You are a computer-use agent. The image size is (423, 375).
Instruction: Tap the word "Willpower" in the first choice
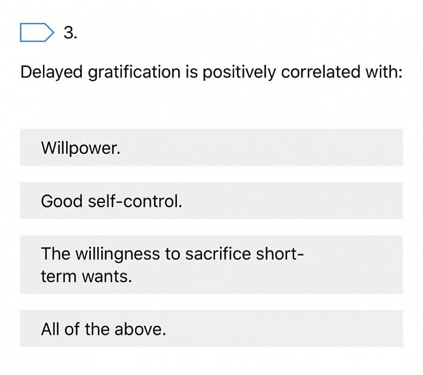click(80, 148)
